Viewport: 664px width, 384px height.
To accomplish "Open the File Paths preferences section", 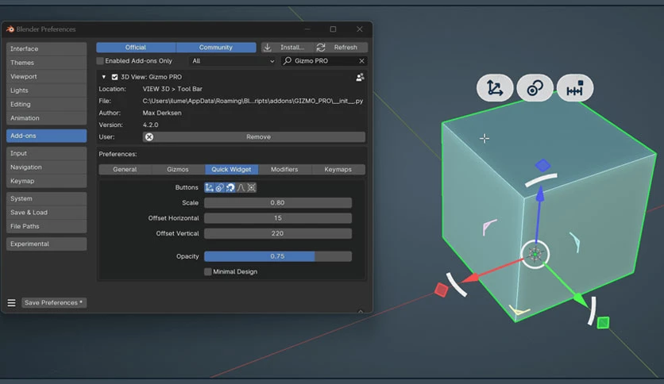I will (47, 226).
